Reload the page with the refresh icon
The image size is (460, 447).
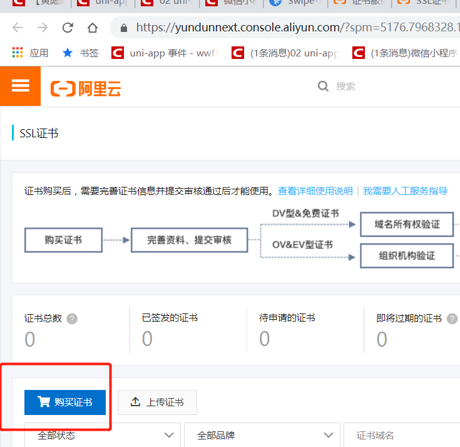[x=68, y=28]
